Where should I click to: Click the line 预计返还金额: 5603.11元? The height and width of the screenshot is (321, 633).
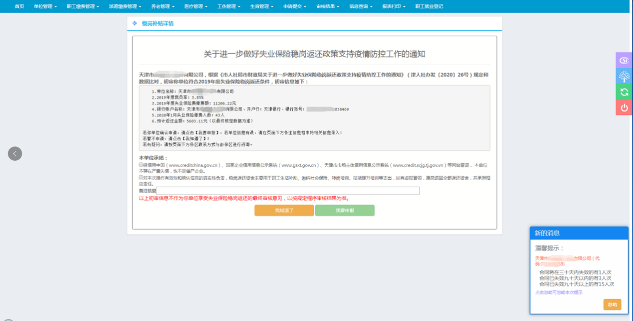(x=203, y=121)
